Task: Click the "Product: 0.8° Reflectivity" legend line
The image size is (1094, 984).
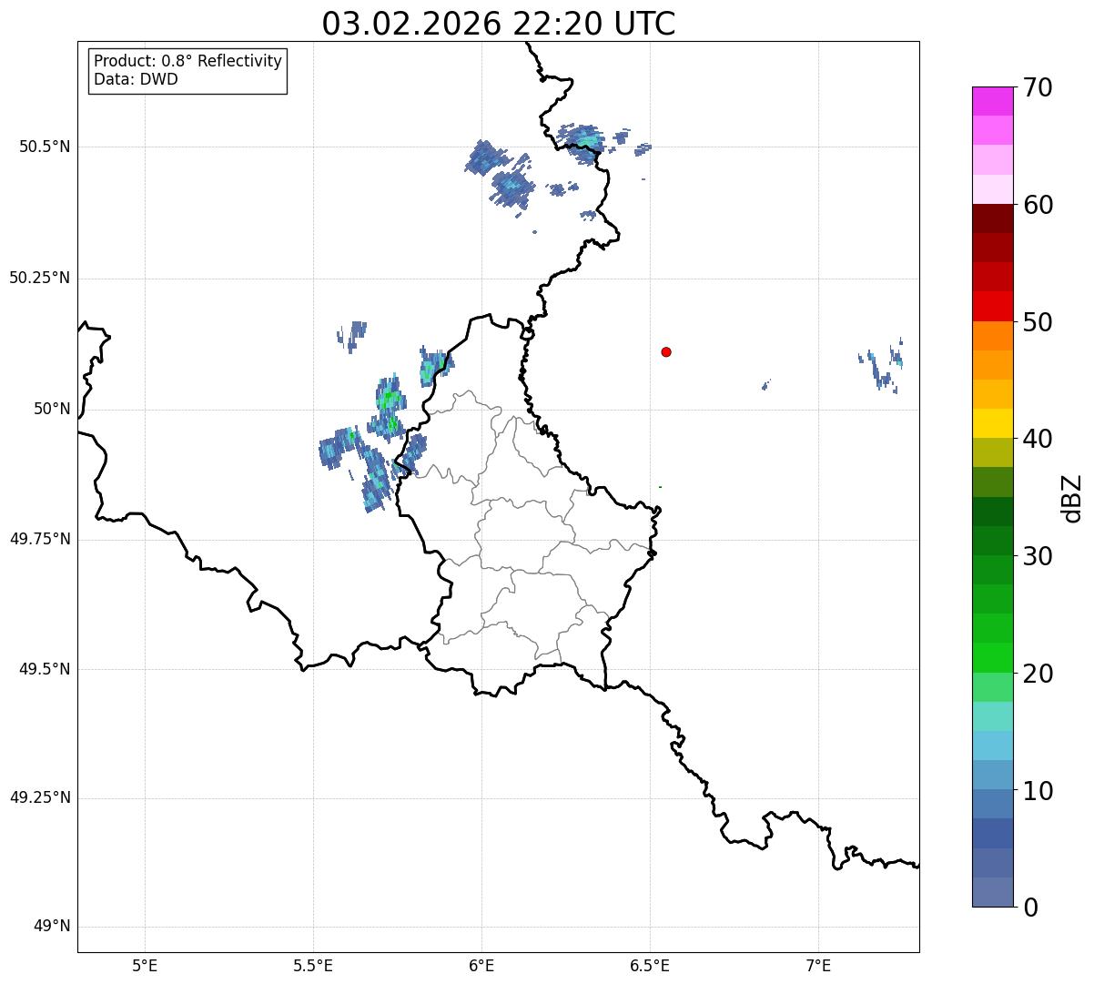Action: click(x=188, y=61)
